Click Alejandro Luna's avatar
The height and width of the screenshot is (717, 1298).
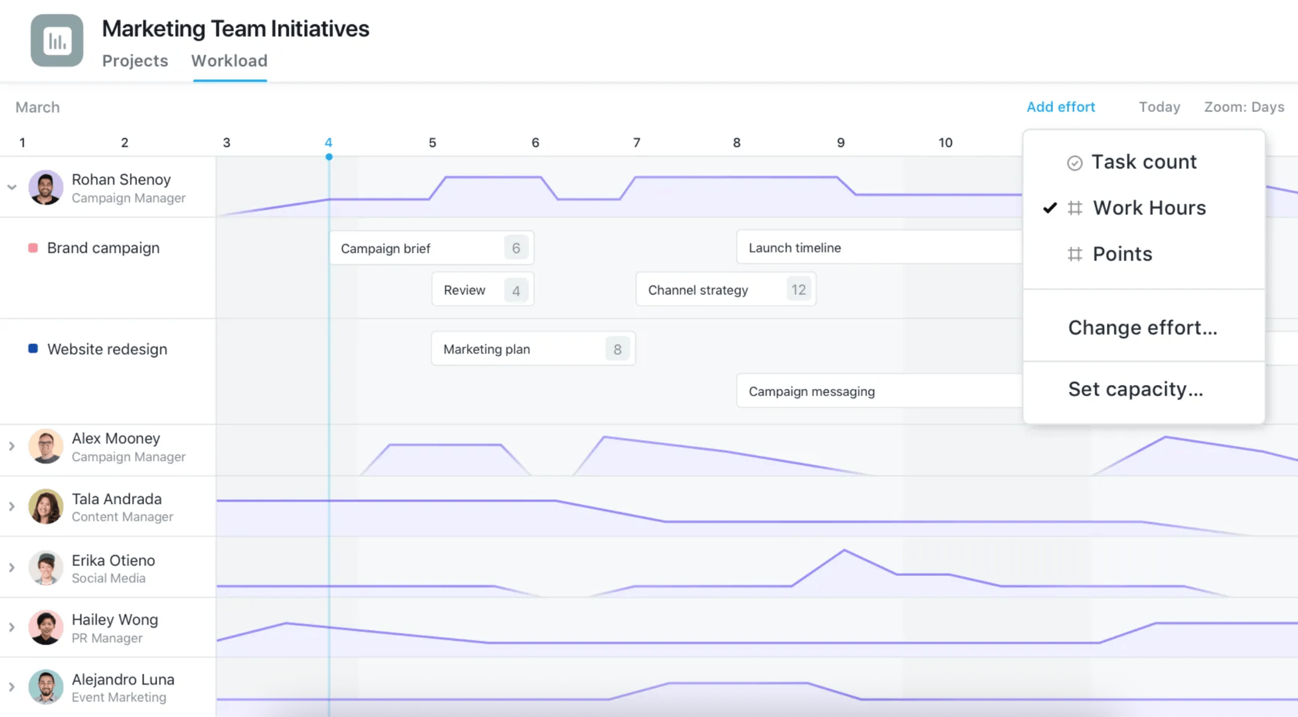45,687
